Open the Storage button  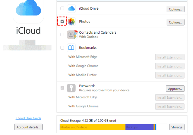pos(177,127)
